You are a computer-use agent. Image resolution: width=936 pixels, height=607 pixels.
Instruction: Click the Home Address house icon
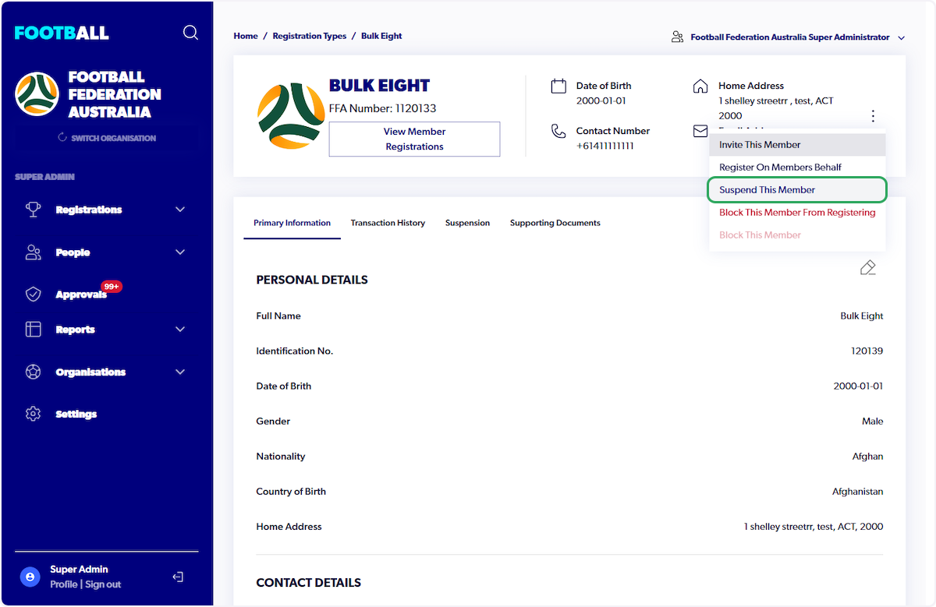click(700, 86)
